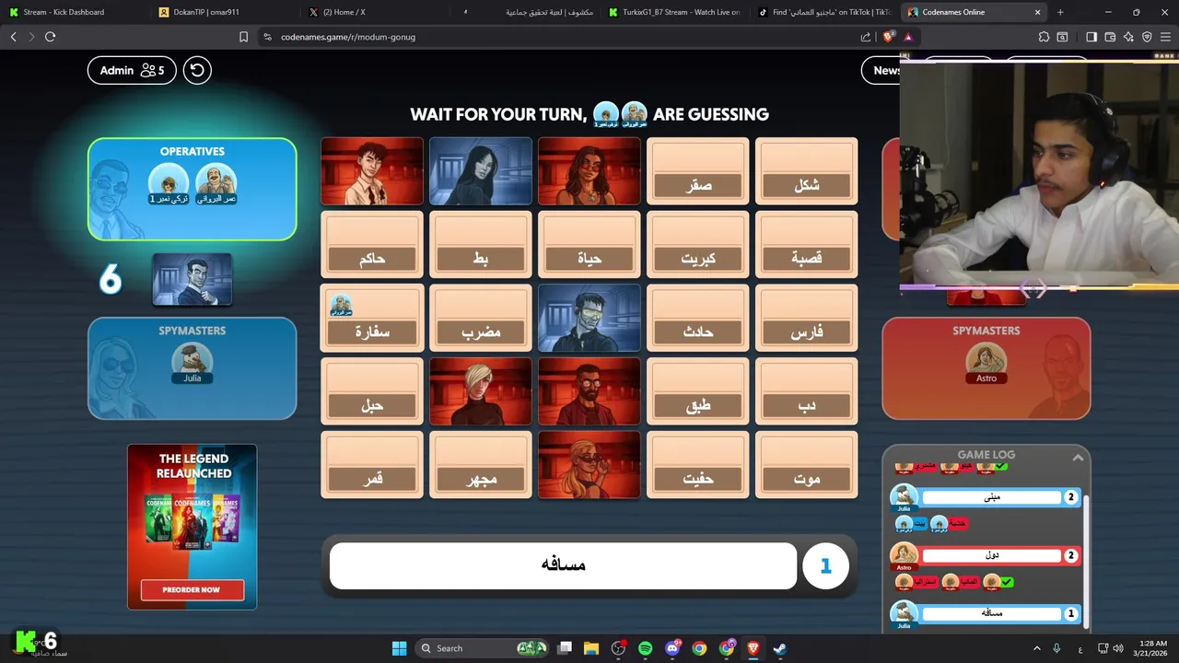Screen dimensions: 1179x663
Task: Click the current clue word مسافه
Action: tap(563, 564)
